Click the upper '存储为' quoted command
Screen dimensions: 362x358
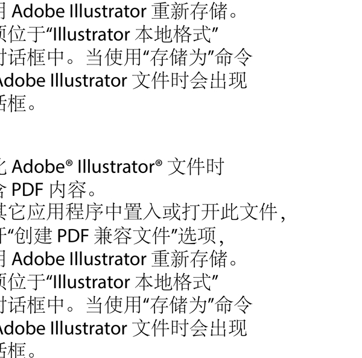(x=177, y=58)
